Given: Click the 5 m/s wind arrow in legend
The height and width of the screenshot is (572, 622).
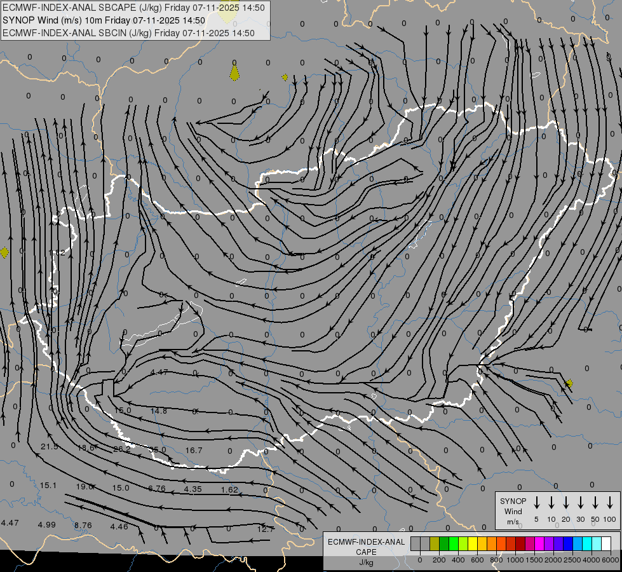Looking at the screenshot, I should (x=536, y=503).
